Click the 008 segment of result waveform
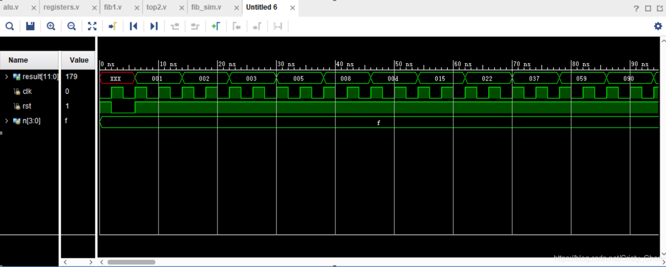Screen dimensions: 666x267 click(x=347, y=78)
